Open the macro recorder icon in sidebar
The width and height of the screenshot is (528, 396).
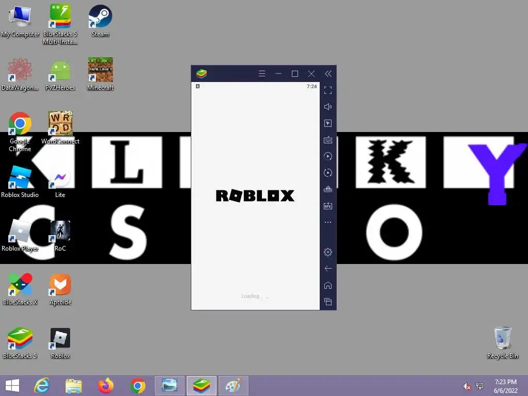point(328,156)
